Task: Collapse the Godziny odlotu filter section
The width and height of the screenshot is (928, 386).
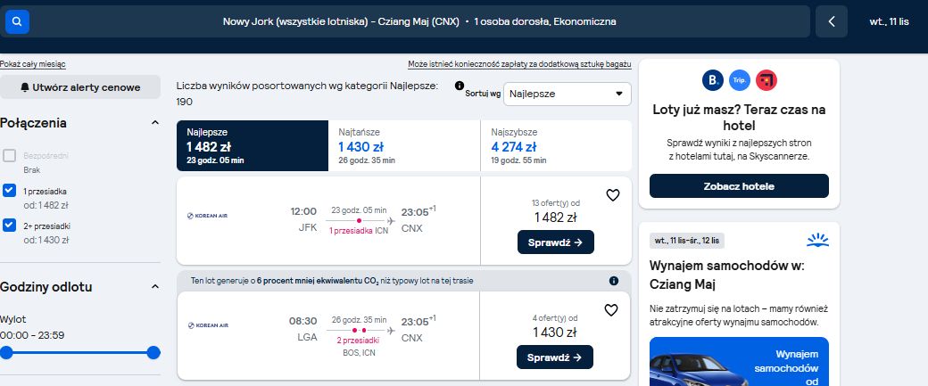Action: (155, 287)
